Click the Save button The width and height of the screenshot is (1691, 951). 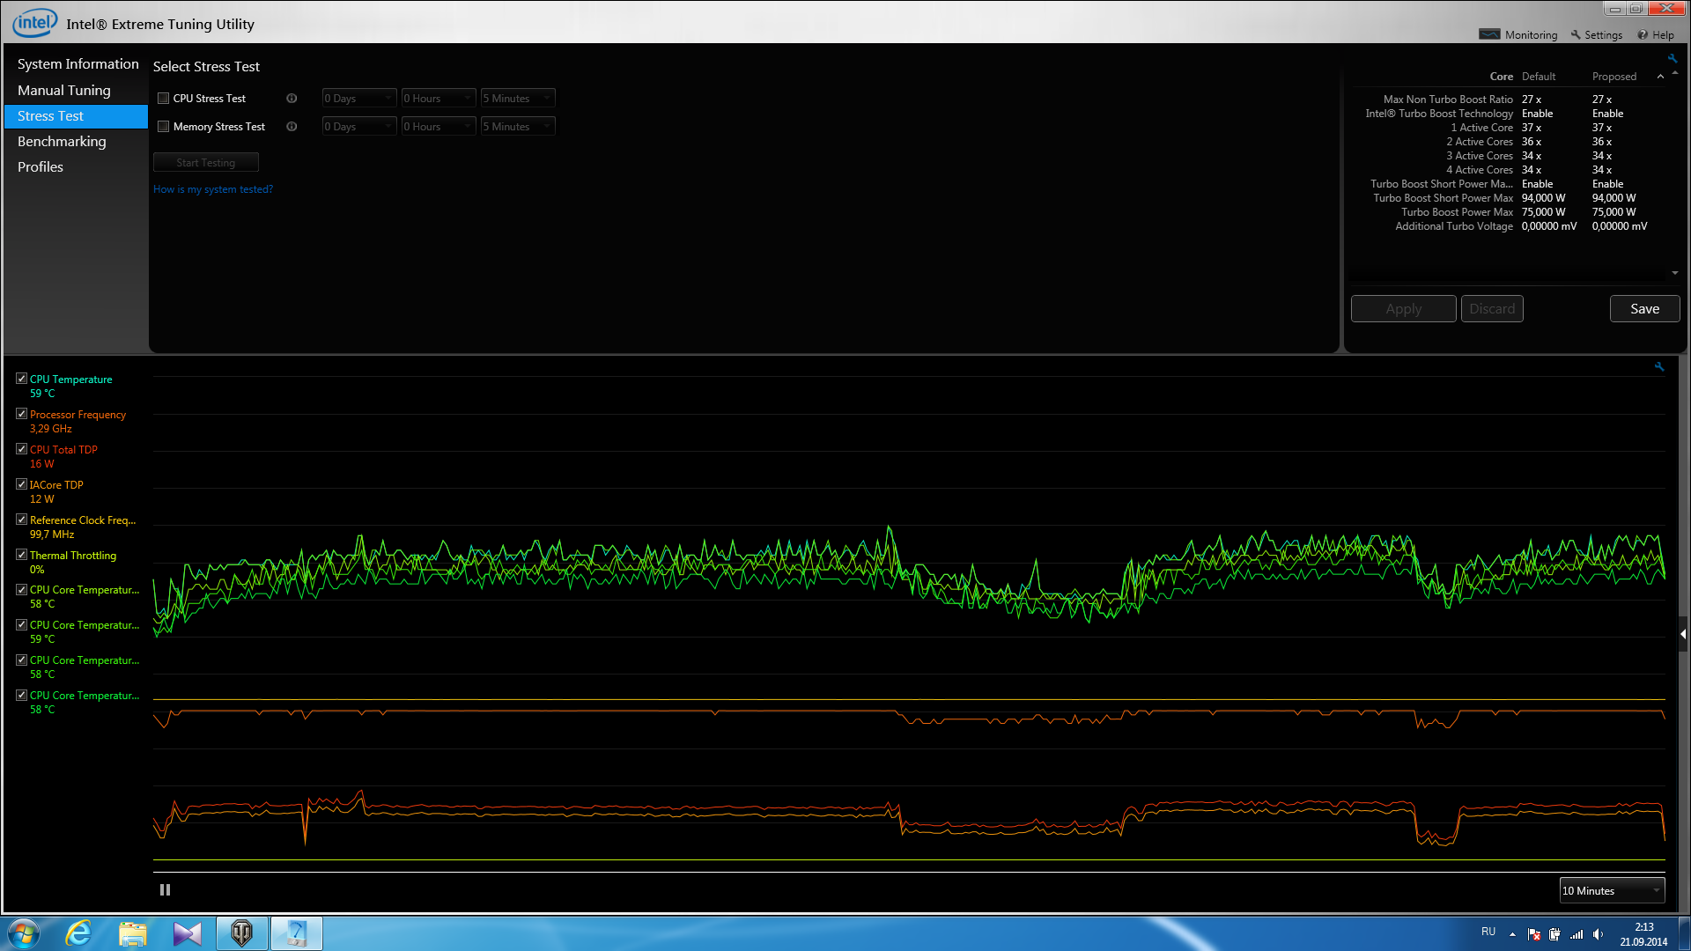(1644, 309)
